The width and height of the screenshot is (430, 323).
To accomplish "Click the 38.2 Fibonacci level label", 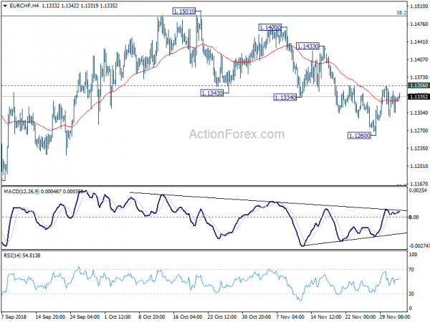I will coord(401,13).
